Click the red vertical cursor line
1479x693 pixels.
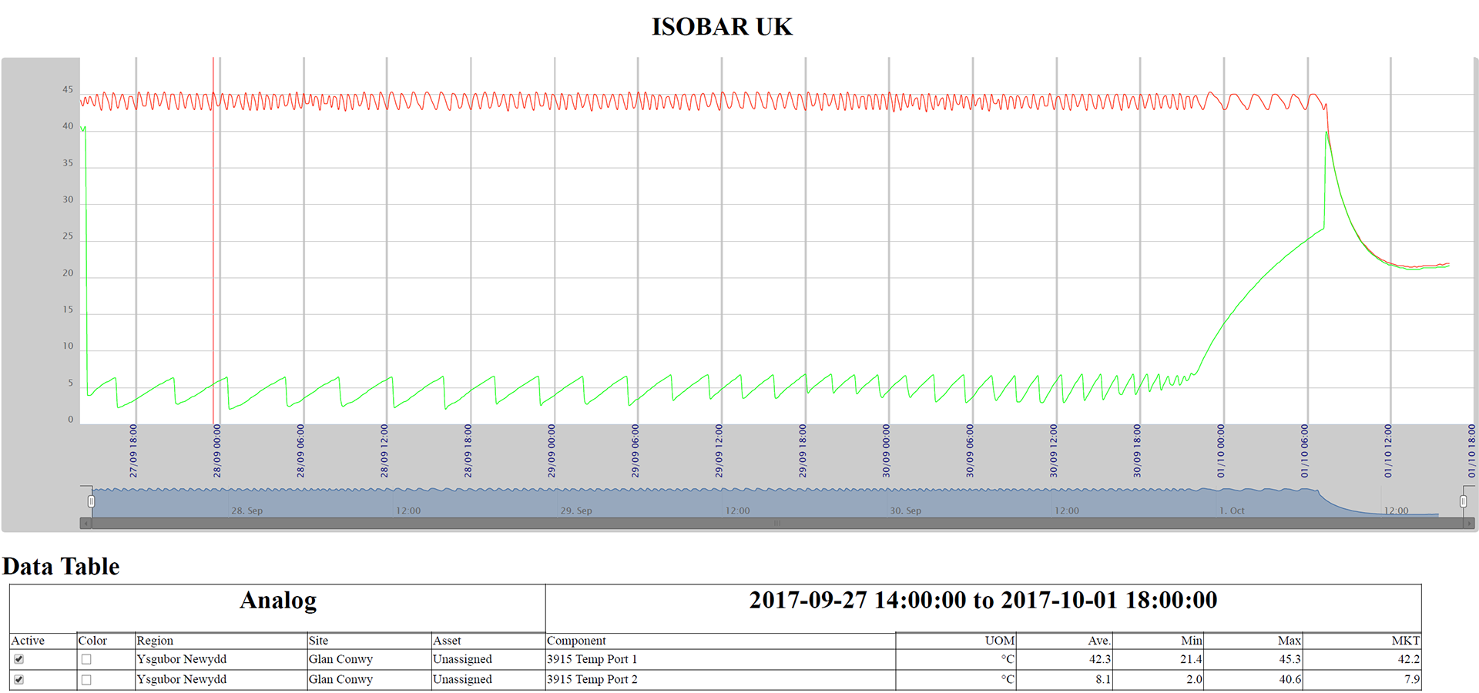point(213,240)
